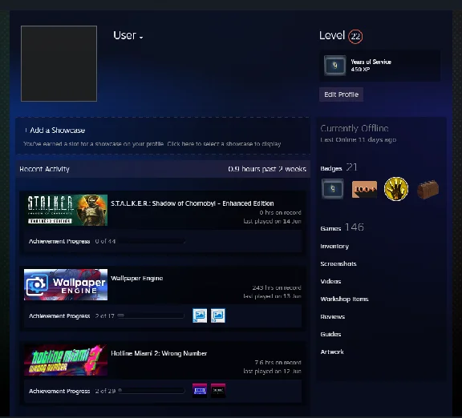This screenshot has height=418, width=462.
Task: Click 'last played on 14 Jun' text
Action: click(x=272, y=221)
